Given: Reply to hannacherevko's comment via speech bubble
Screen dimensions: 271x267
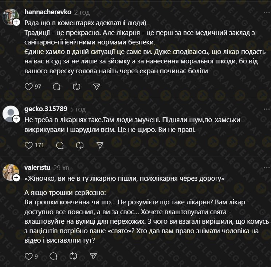Looking at the screenshot, I should click(56, 86).
